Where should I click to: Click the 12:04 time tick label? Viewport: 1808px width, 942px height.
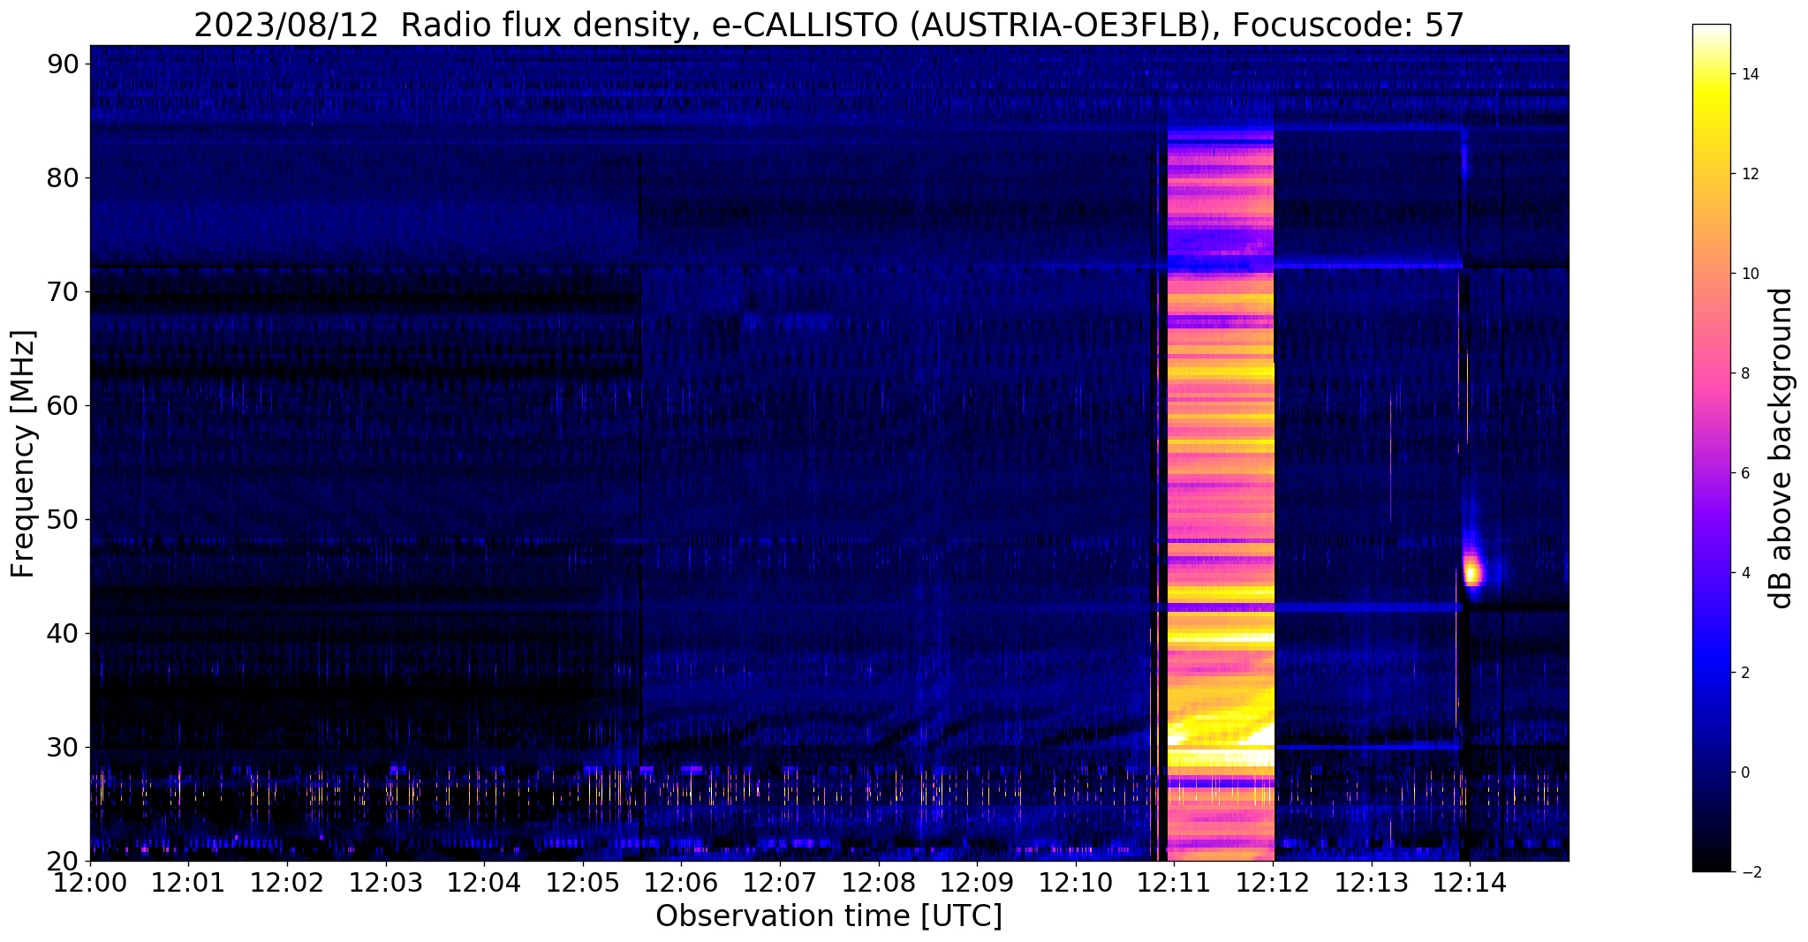(484, 882)
